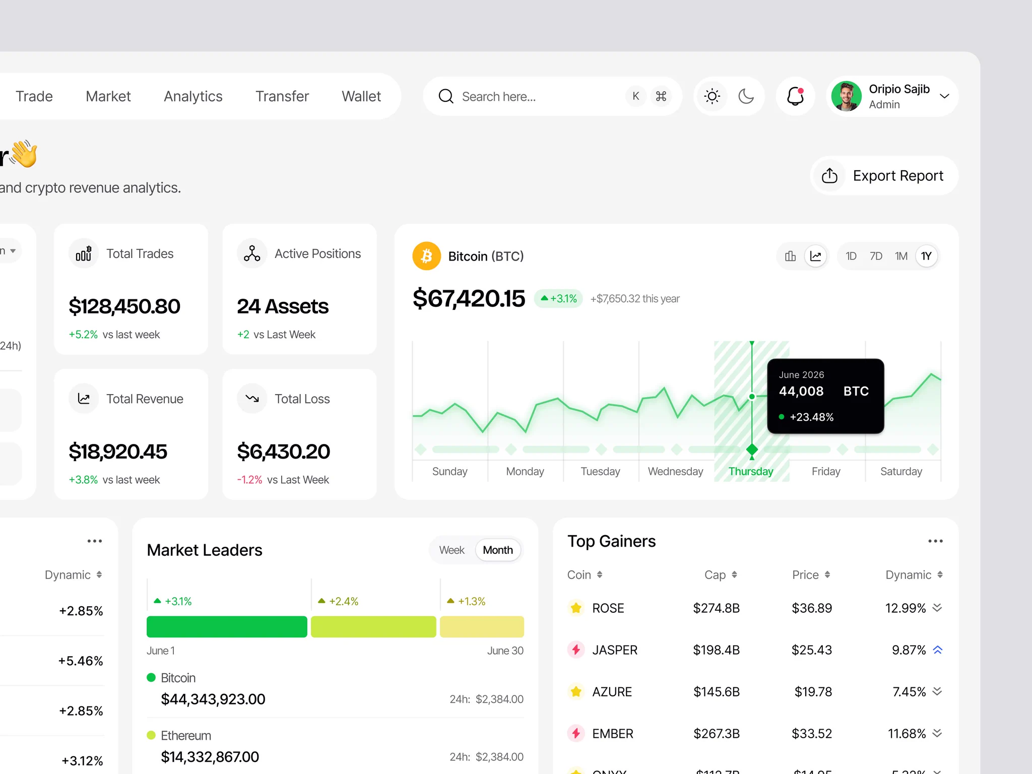Switch to light mode sun icon
Viewport: 1032px width, 774px height.
click(x=712, y=96)
